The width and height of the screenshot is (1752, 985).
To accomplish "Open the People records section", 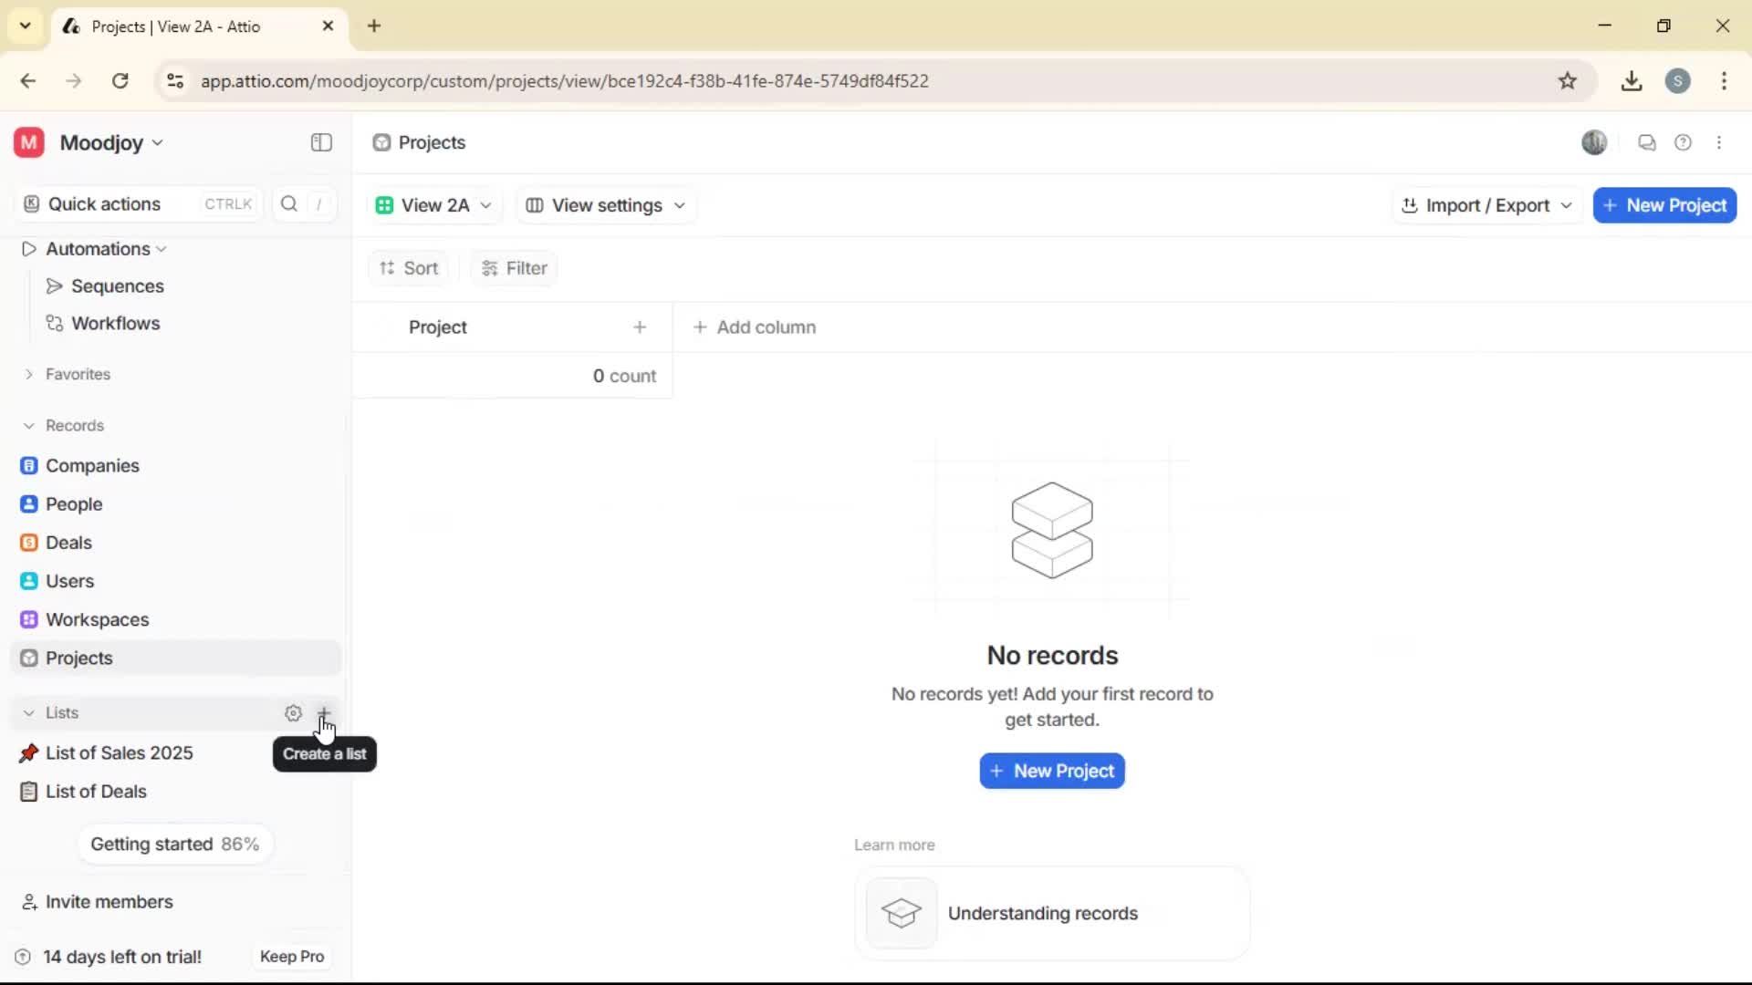I will point(73,503).
